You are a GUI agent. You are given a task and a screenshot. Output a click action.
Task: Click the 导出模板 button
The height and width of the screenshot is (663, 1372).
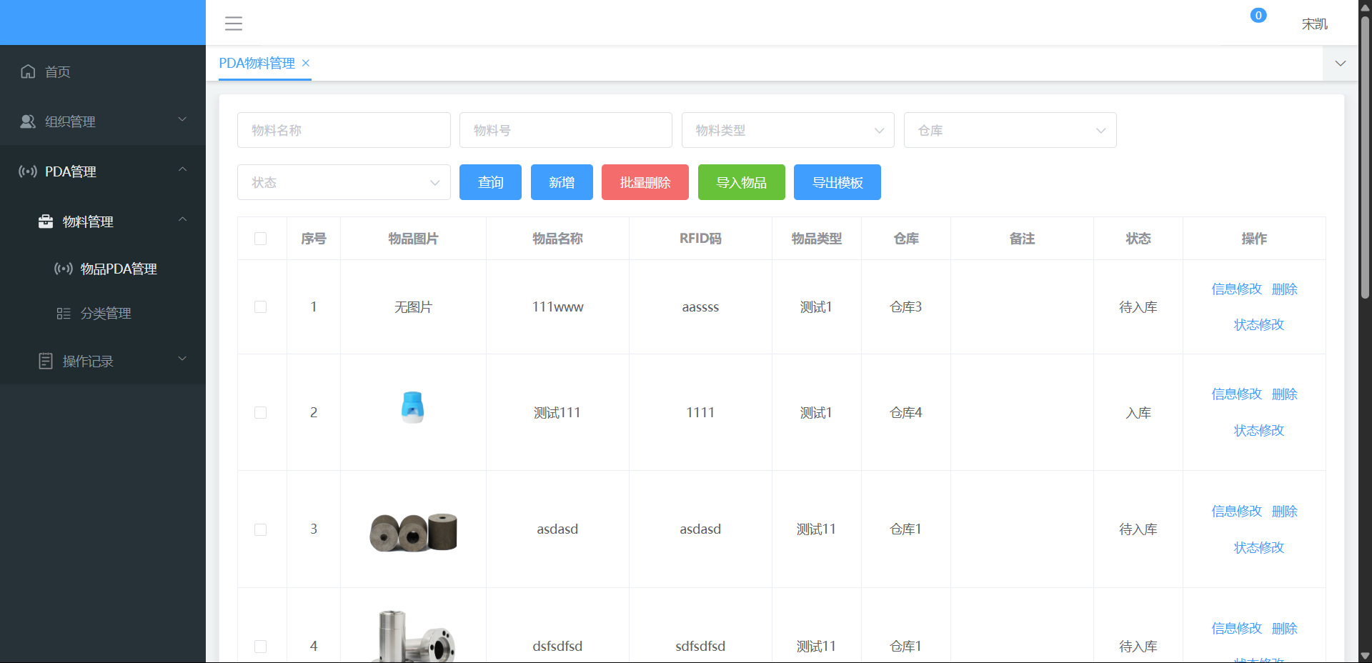pos(837,182)
